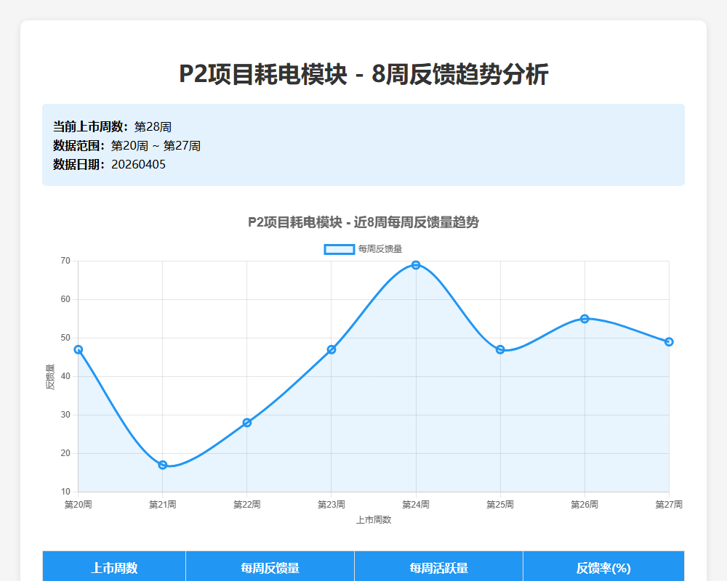This screenshot has width=727, height=581.
Task: Click the 第27周 x-axis label
Action: pyautogui.click(x=669, y=504)
